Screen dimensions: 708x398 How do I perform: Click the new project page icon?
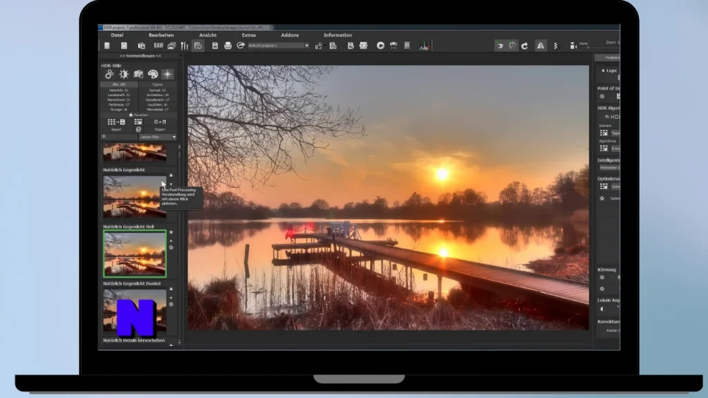pyautogui.click(x=107, y=46)
